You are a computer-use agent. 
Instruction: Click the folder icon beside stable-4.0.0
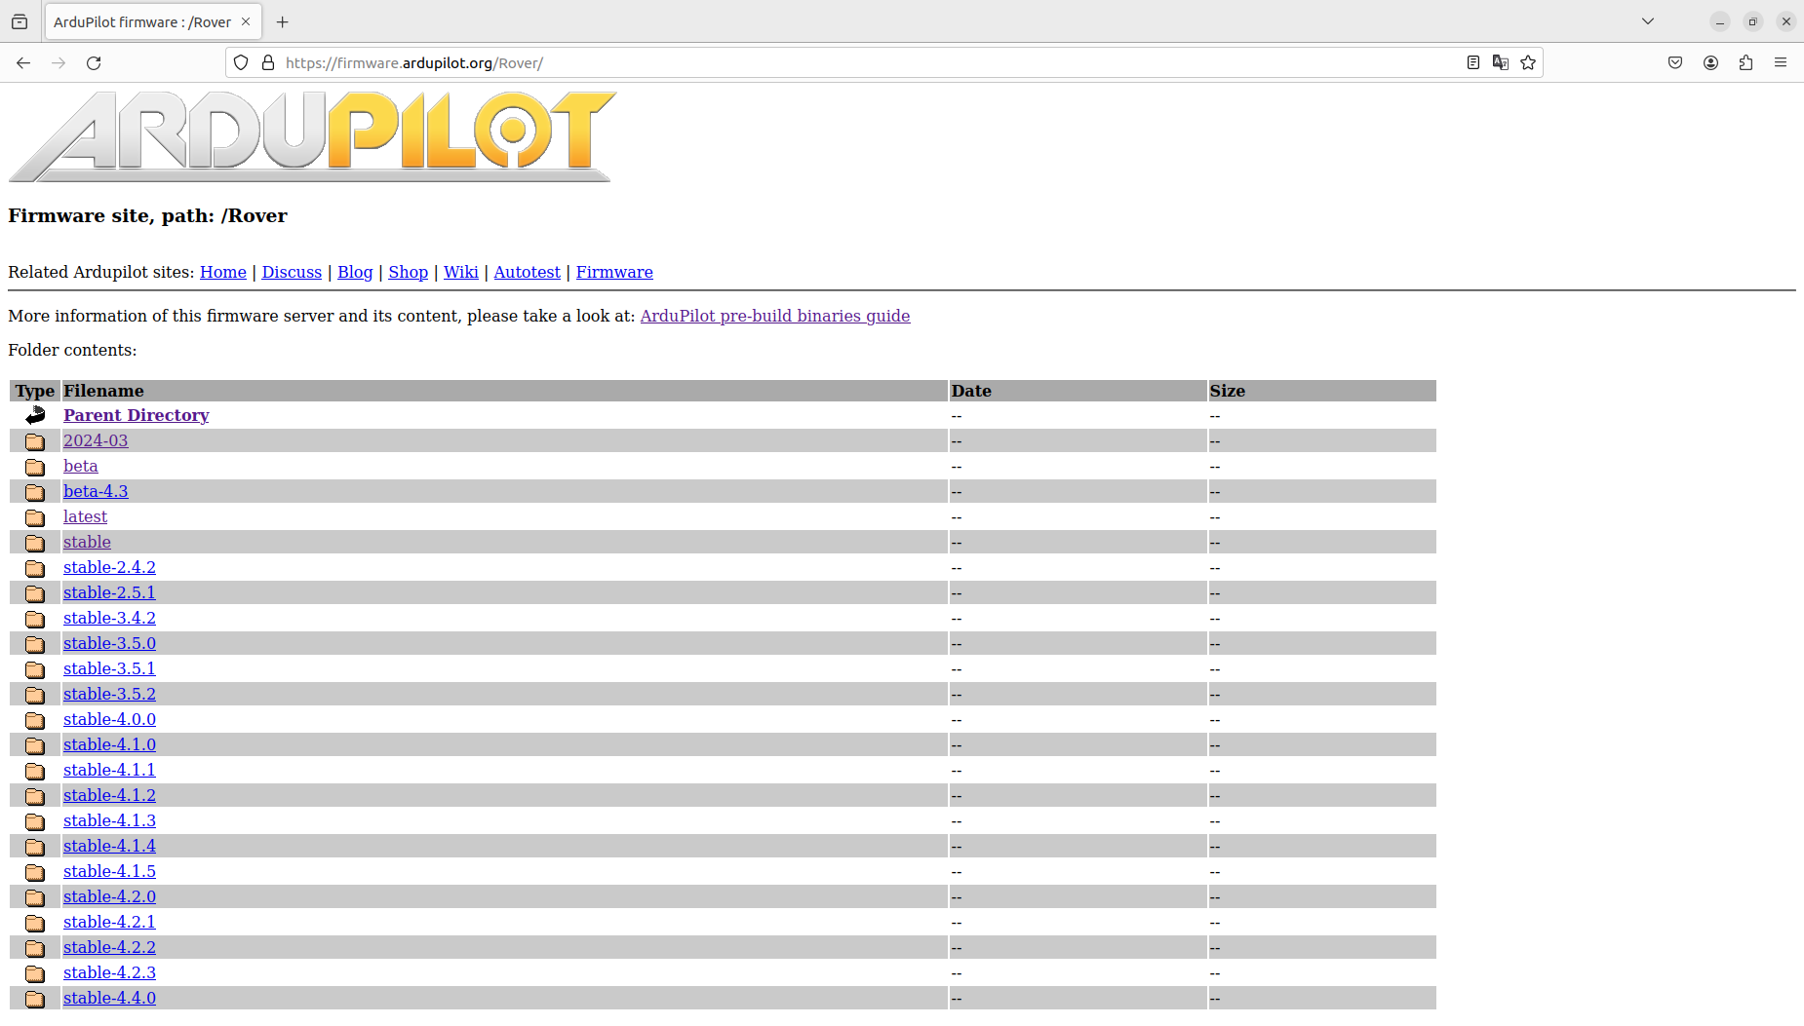[35, 720]
